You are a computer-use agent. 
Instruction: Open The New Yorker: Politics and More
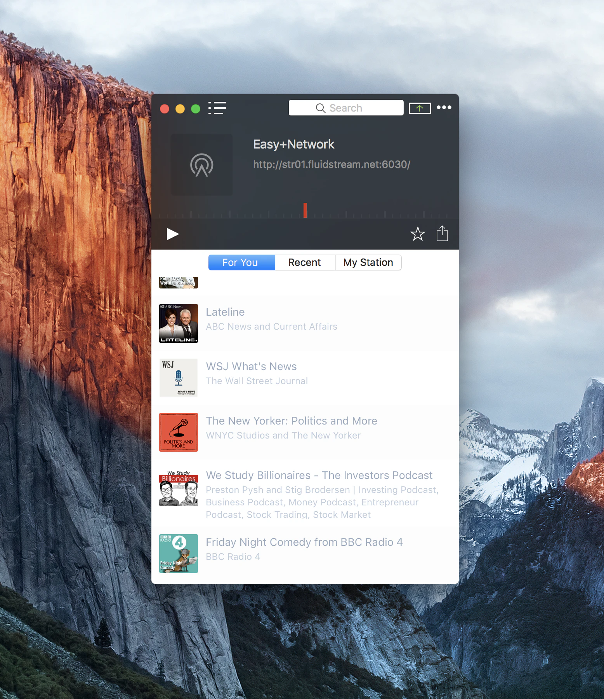(292, 421)
